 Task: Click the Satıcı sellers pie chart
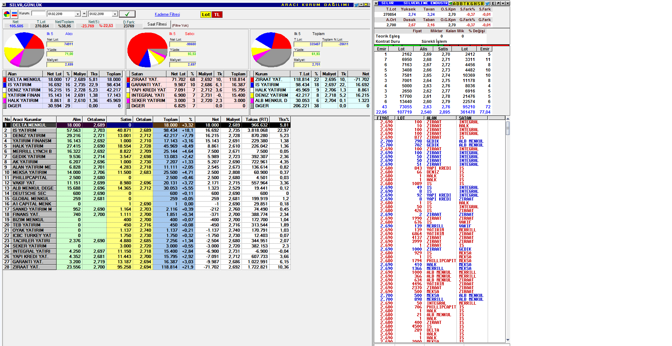pyautogui.click(x=147, y=49)
